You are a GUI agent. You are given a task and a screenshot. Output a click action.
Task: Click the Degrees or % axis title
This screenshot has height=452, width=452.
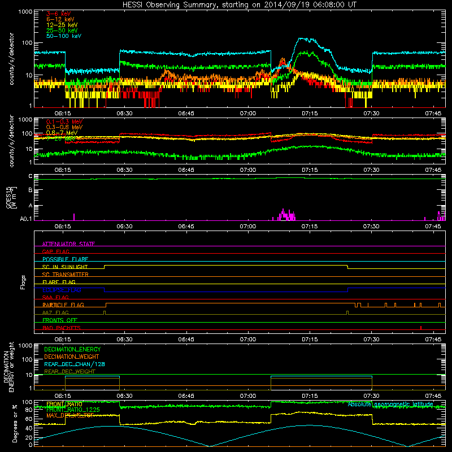pyautogui.click(x=15, y=424)
